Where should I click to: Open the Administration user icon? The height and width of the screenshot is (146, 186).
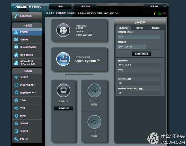pyautogui.click(x=16, y=123)
